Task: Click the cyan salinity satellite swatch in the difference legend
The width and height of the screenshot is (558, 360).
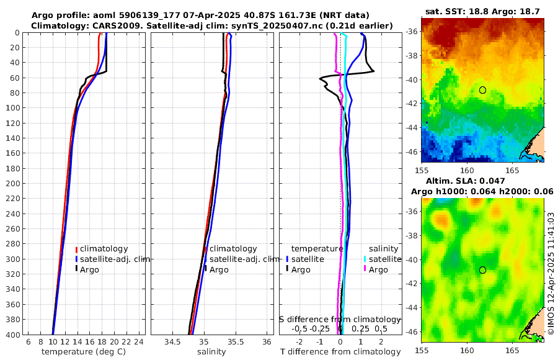Action: (365, 259)
